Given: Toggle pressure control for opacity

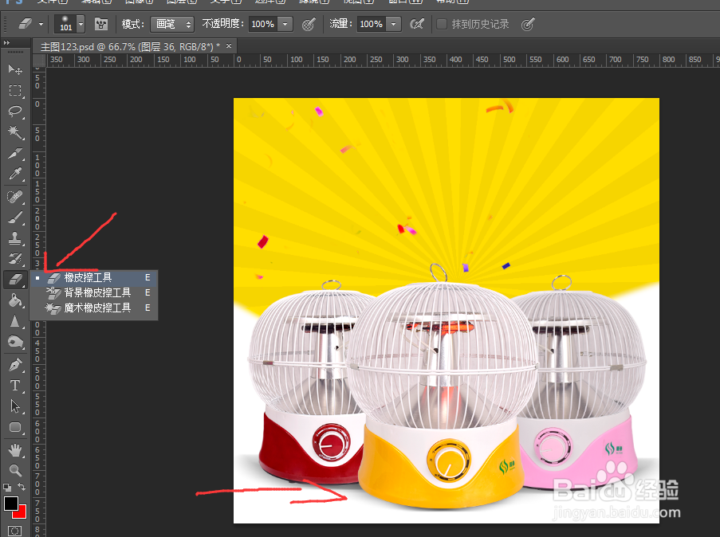Looking at the screenshot, I should click(309, 24).
